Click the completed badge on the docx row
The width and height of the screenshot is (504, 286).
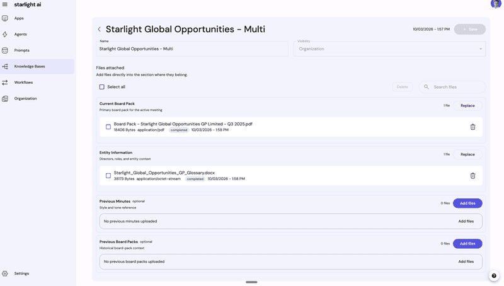(195, 179)
